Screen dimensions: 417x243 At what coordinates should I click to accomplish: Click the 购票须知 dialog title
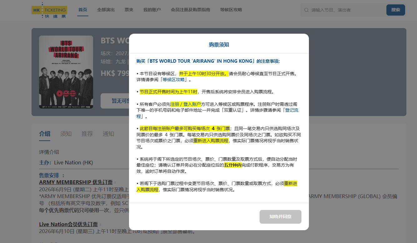[x=219, y=45]
